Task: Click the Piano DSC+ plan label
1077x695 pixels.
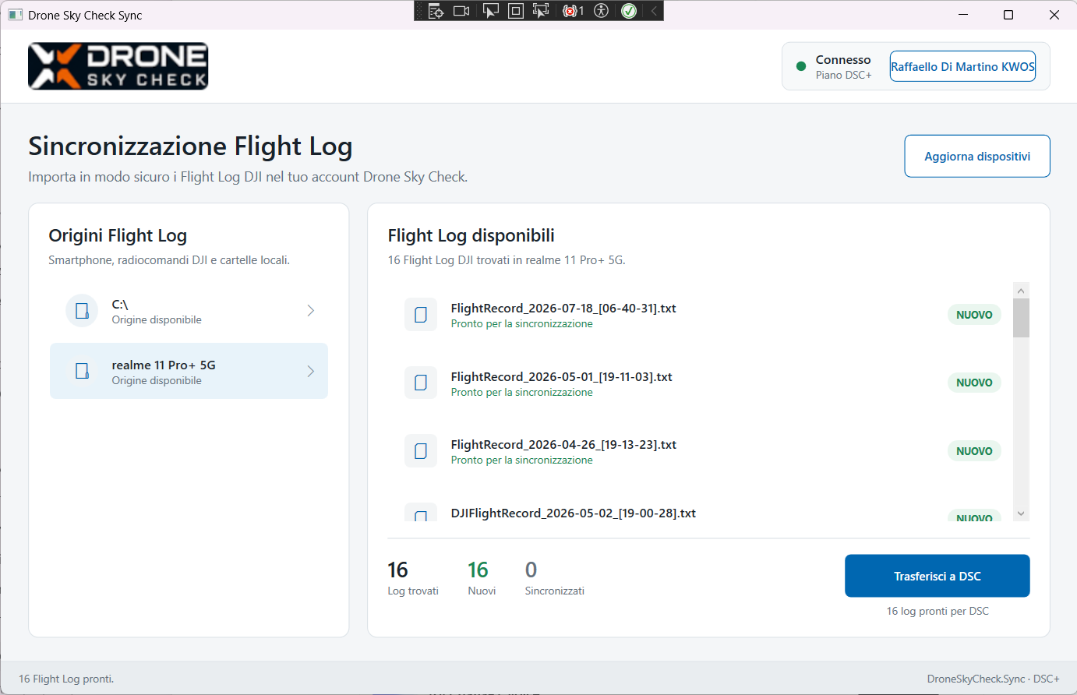Action: click(x=843, y=75)
